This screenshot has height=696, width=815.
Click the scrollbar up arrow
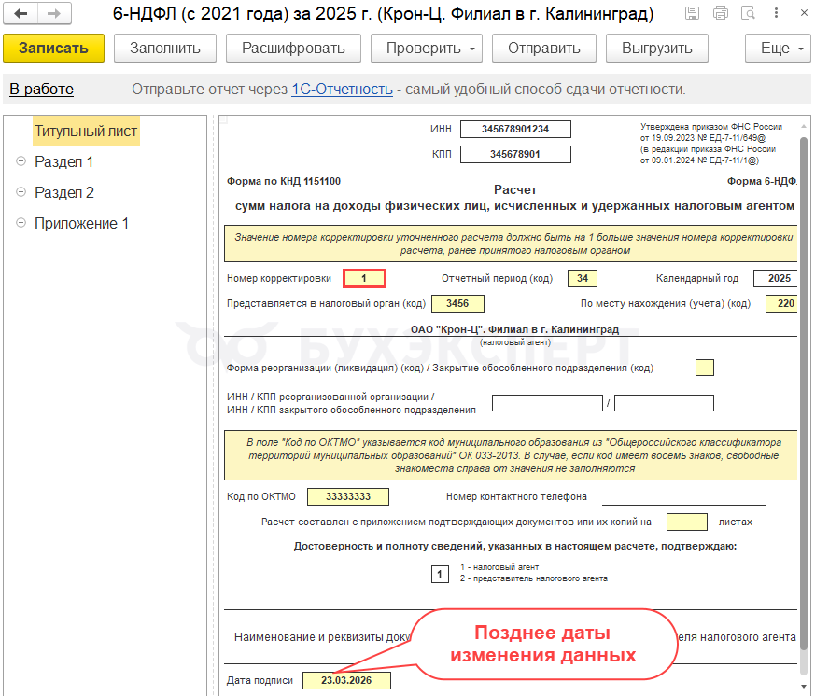tap(804, 126)
